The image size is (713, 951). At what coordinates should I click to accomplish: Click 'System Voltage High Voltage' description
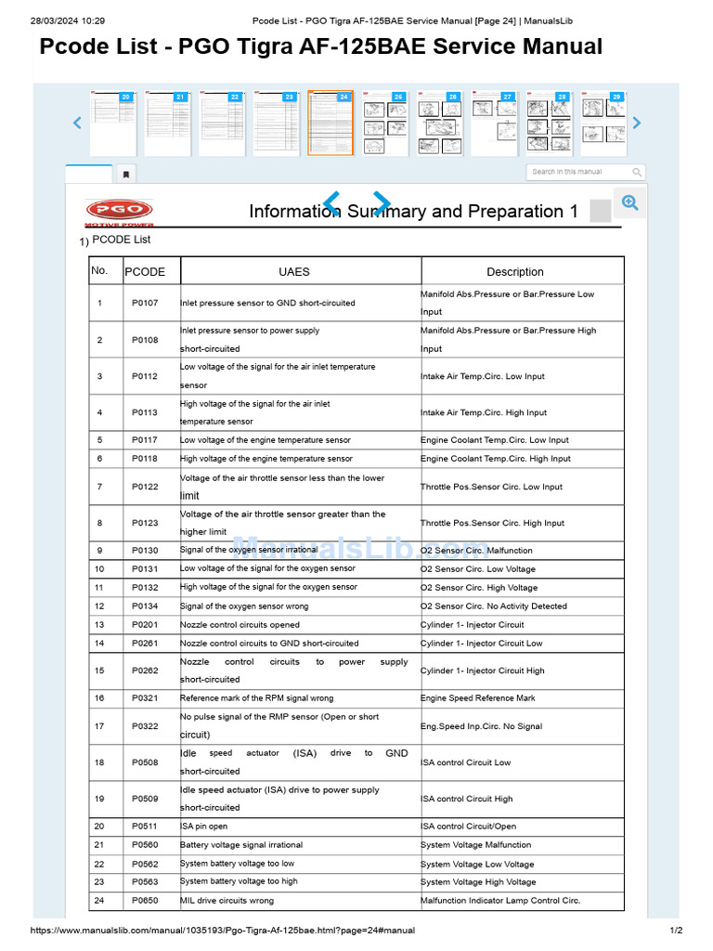click(x=478, y=882)
